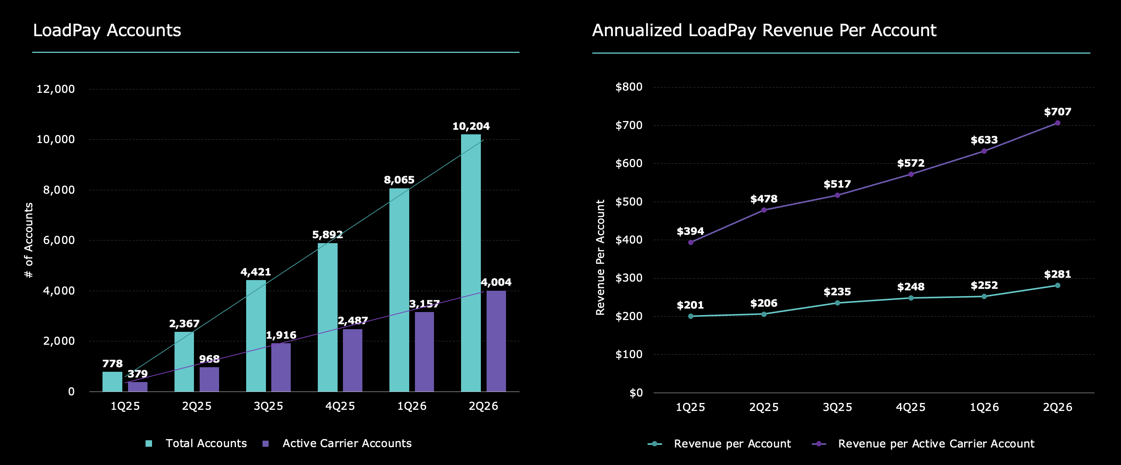Click the "$707" data label
The width and height of the screenshot is (1121, 465).
click(x=1057, y=112)
